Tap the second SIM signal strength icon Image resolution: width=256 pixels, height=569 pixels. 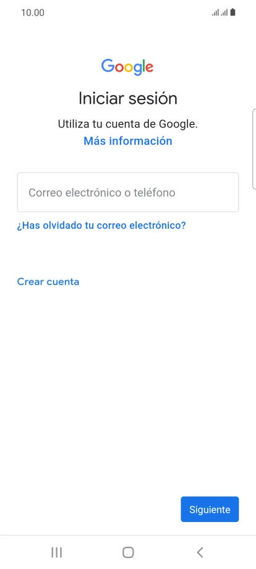224,13
